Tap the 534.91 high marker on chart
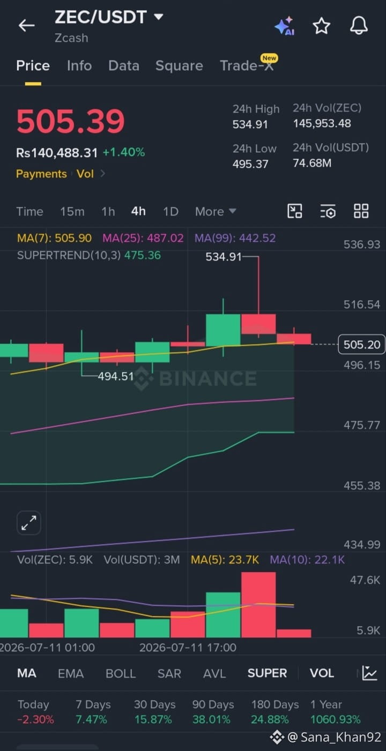Viewport: 386px width, 751px height. click(x=224, y=257)
